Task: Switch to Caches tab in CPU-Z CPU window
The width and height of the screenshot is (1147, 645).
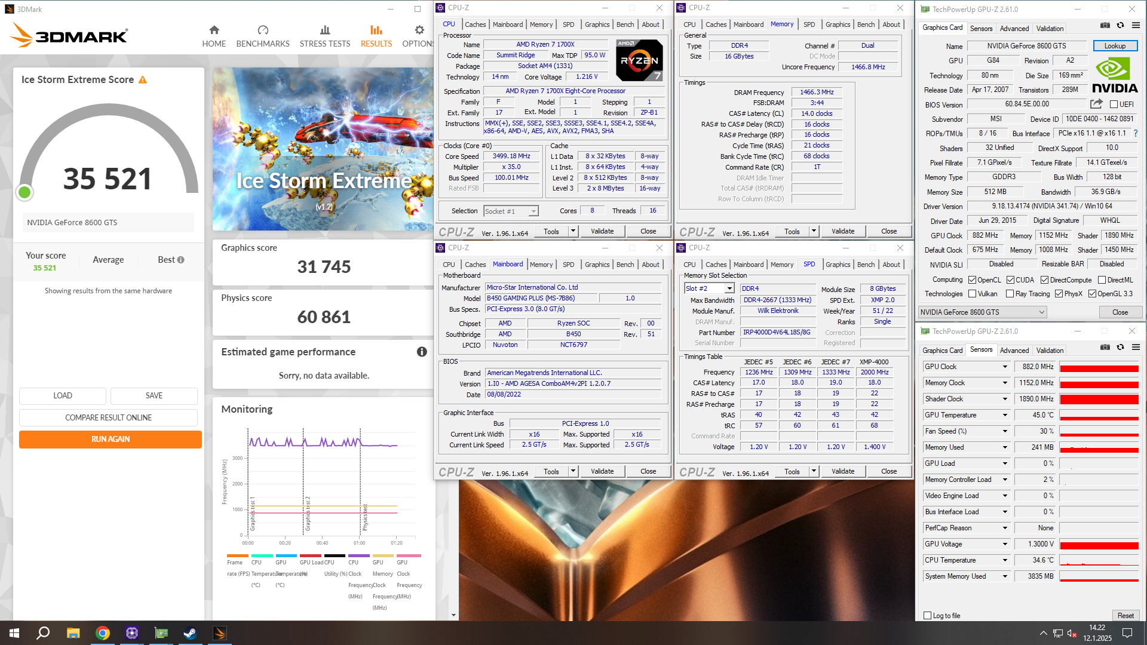Action: point(475,24)
